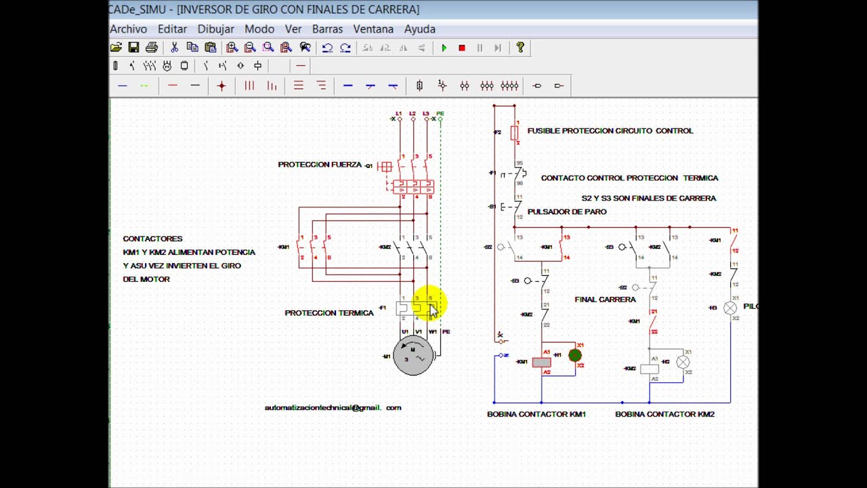Image resolution: width=867 pixels, height=488 pixels.
Task: Select the thin black wire tool
Action: click(x=195, y=85)
